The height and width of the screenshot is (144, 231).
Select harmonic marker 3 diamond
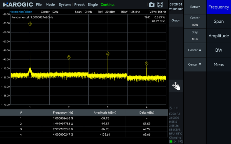point(108,54)
